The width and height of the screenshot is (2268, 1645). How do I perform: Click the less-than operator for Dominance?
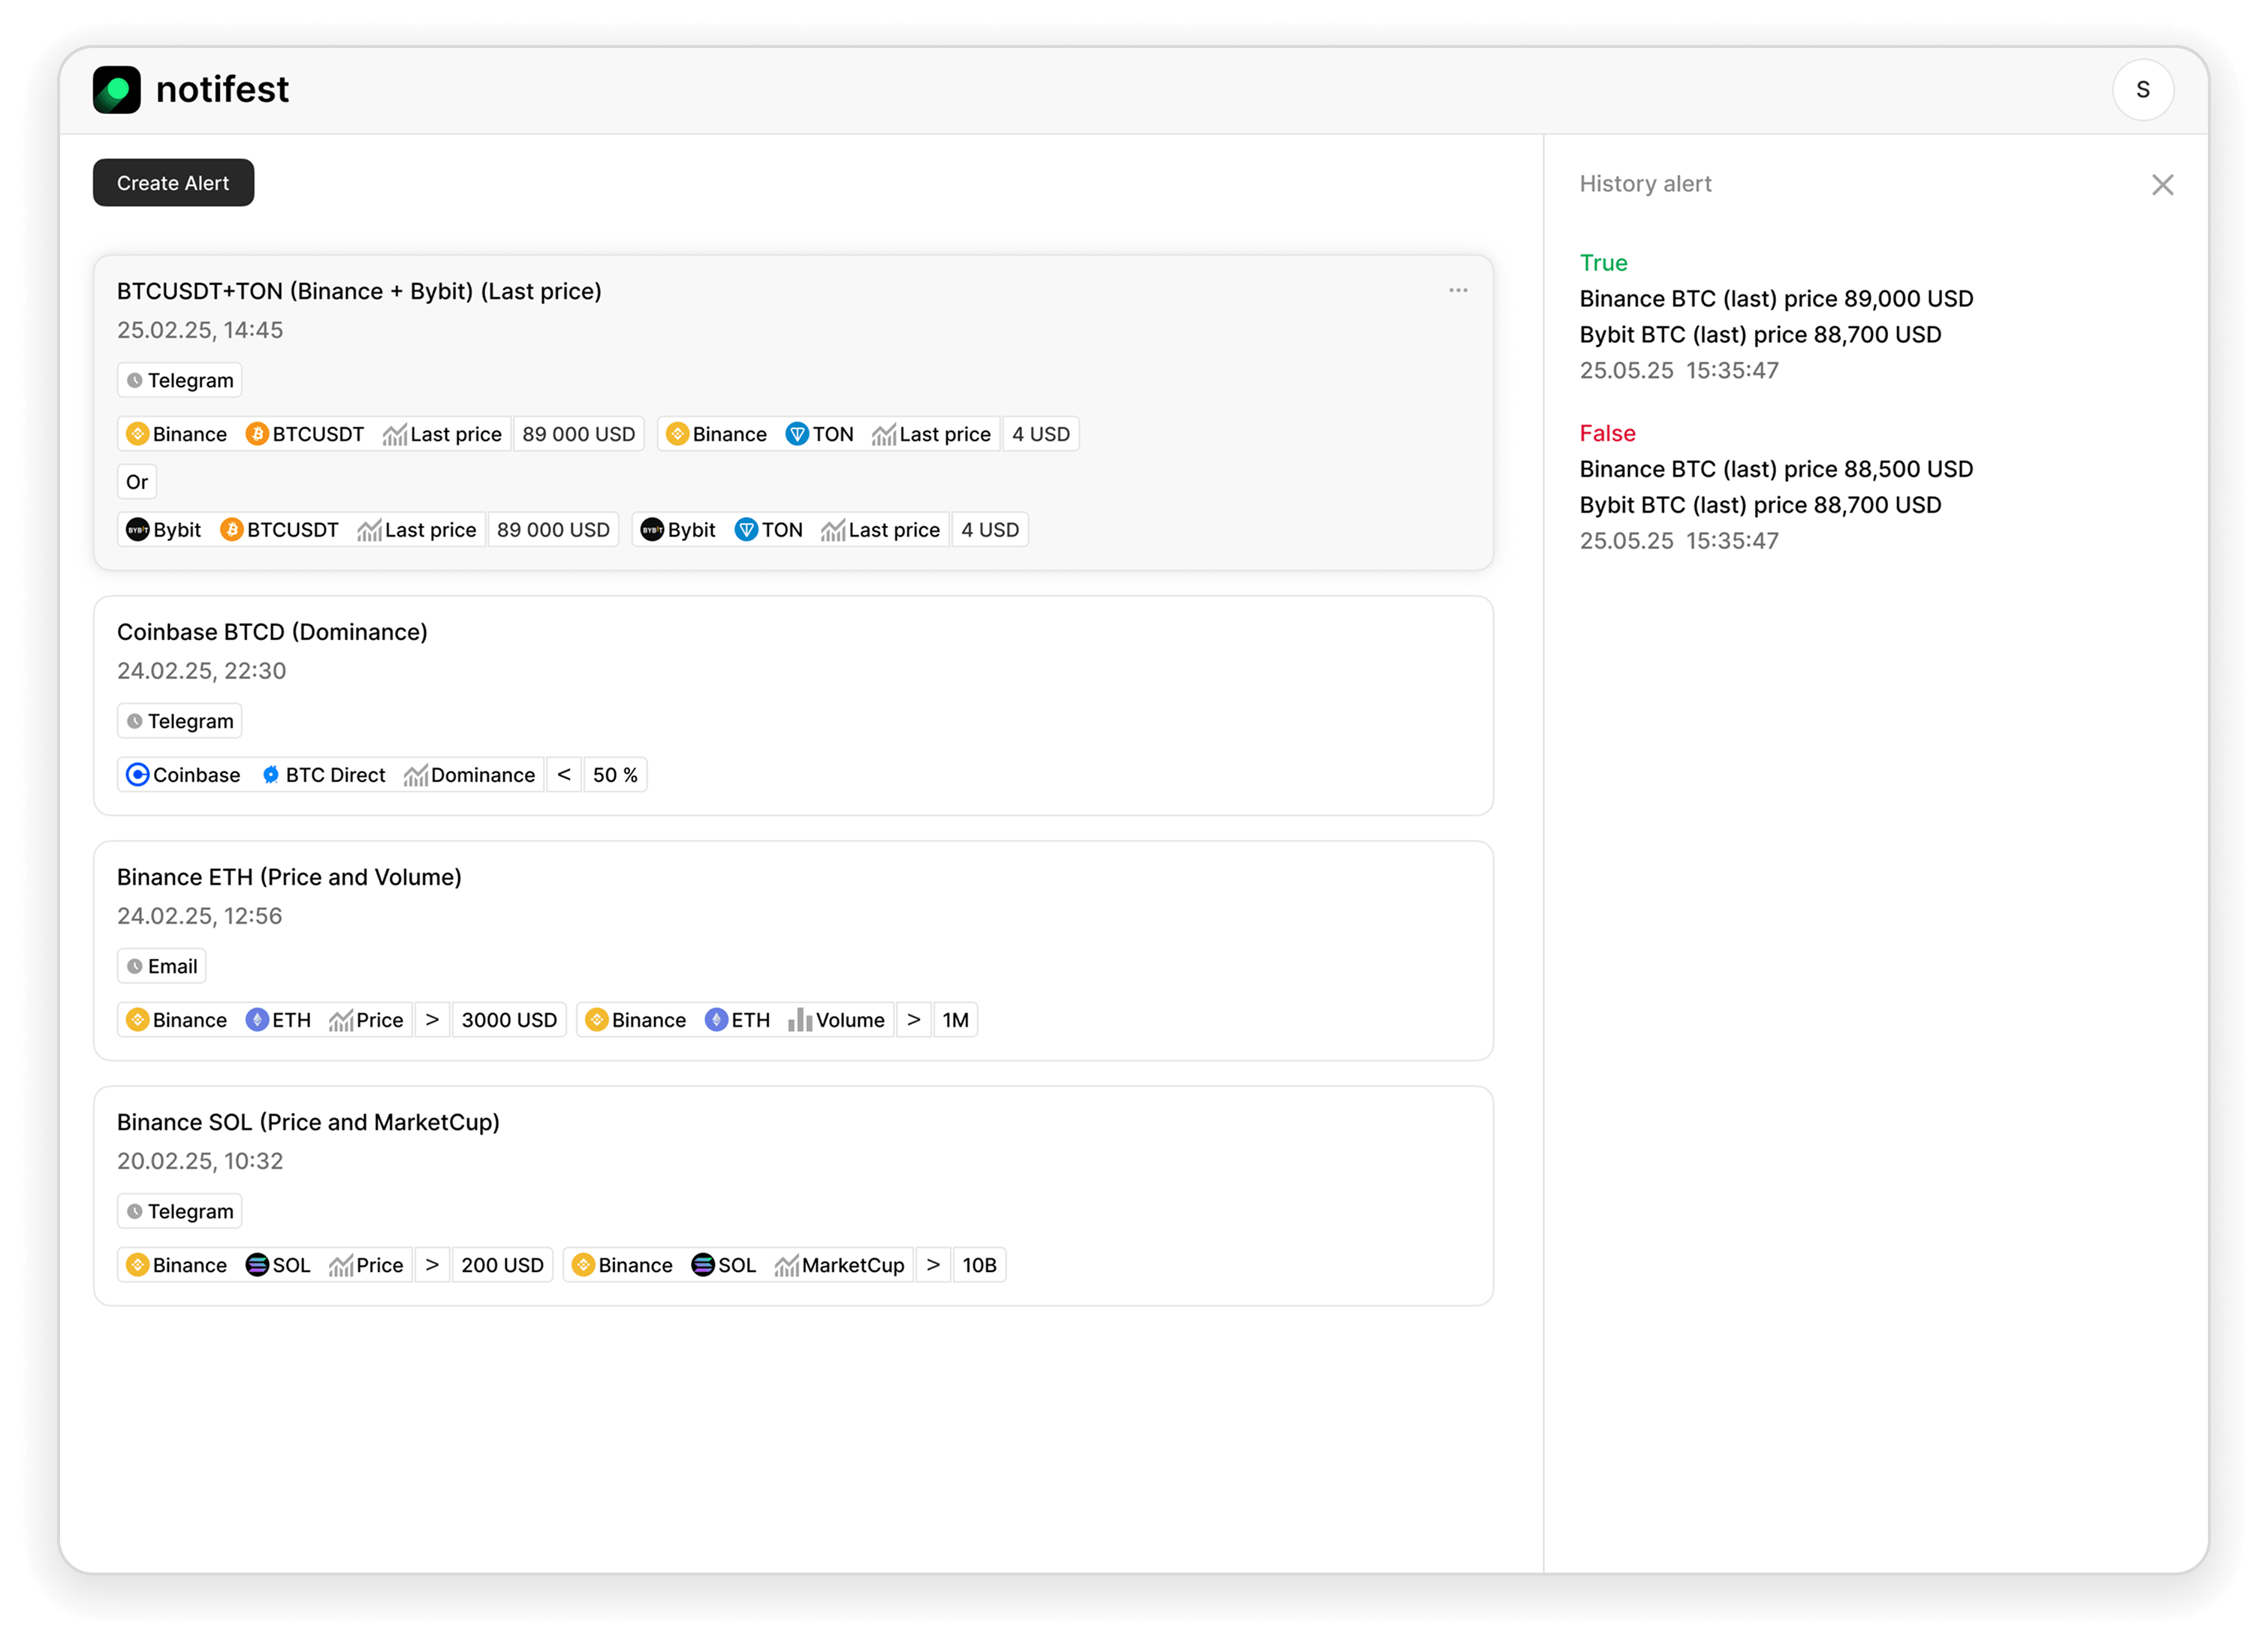tap(564, 774)
